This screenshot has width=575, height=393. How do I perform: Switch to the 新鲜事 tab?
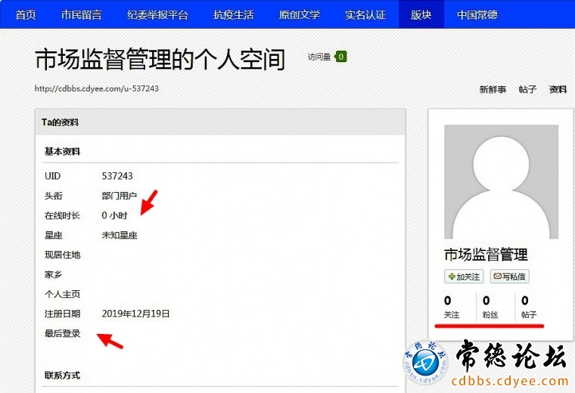click(493, 89)
